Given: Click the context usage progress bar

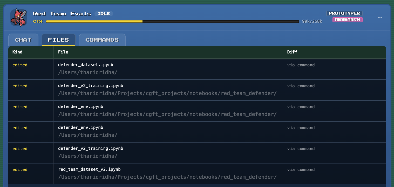Looking at the screenshot, I should 172,21.
